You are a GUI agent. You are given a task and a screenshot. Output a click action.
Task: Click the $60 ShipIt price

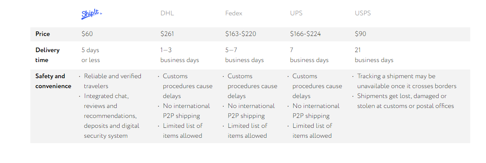(x=87, y=34)
